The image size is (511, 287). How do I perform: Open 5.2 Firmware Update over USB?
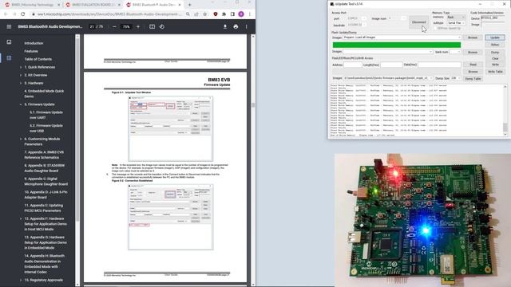click(x=46, y=128)
